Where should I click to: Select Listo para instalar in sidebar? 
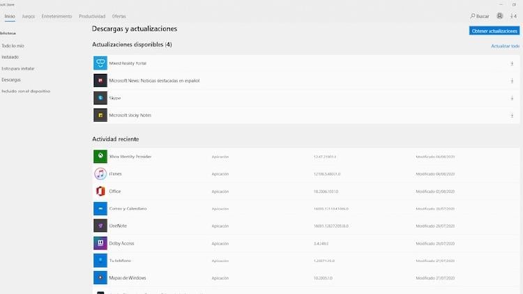tap(18, 68)
